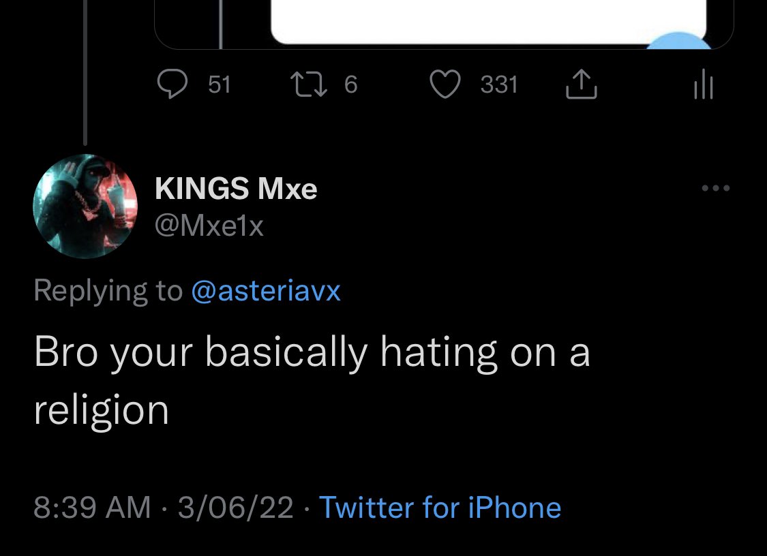Viewport: 767px width, 556px height.
Task: Tap the 331 likes count
Action: (x=499, y=85)
